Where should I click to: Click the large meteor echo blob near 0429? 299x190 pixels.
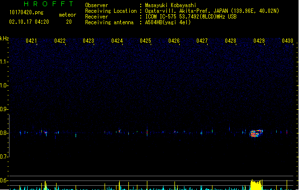(x=256, y=133)
